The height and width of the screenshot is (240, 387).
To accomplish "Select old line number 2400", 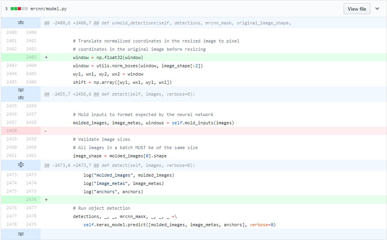I will point(11,32).
